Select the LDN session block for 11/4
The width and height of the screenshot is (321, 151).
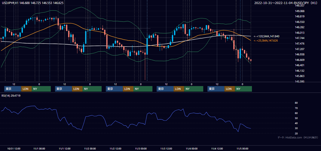click(230, 89)
